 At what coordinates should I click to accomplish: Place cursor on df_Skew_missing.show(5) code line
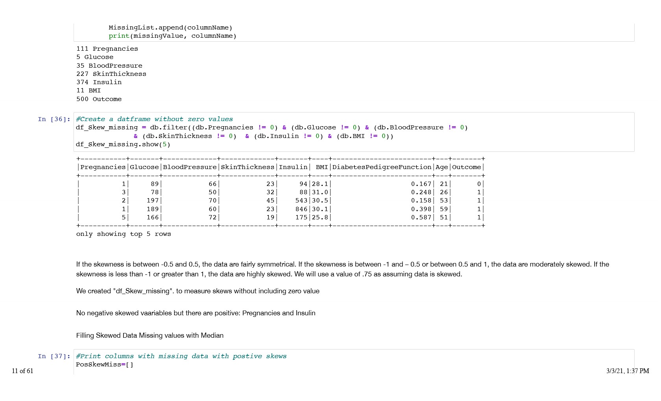tap(123, 144)
